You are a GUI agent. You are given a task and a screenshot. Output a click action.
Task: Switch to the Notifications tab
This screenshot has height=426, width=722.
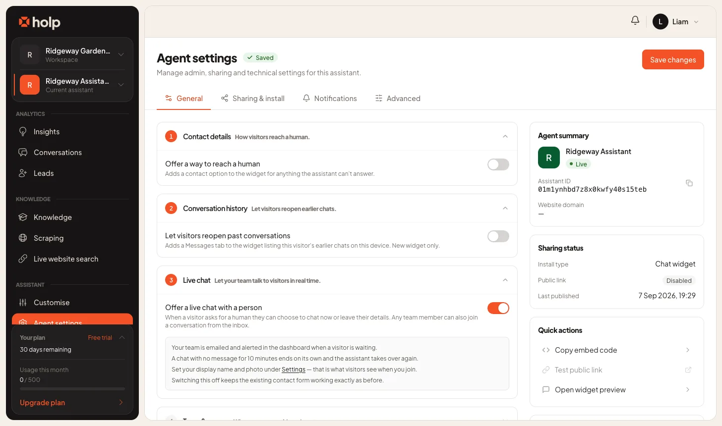pyautogui.click(x=330, y=99)
